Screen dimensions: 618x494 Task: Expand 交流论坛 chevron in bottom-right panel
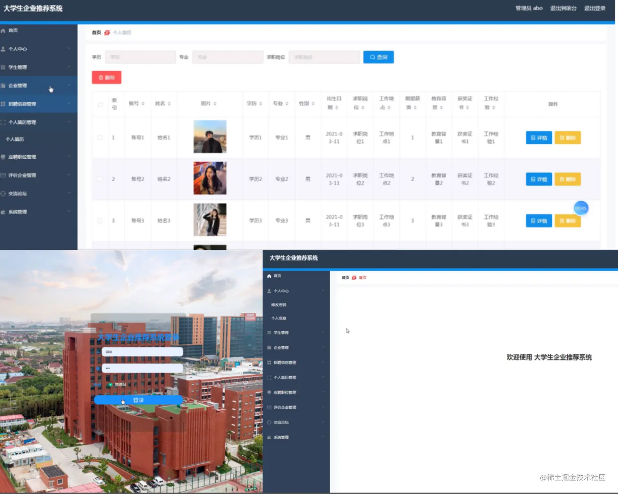click(x=323, y=422)
